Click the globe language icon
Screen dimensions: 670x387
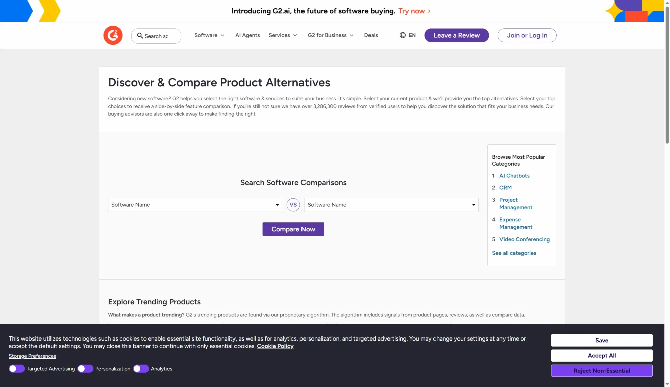click(403, 35)
